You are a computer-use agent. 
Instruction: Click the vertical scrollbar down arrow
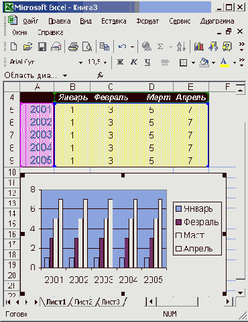[x=240, y=293]
